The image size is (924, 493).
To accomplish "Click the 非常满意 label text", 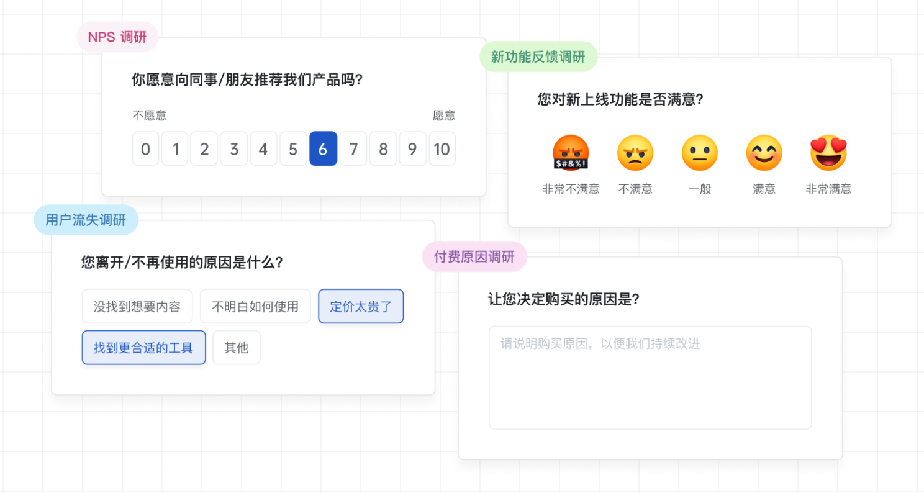I will pyautogui.click(x=829, y=189).
